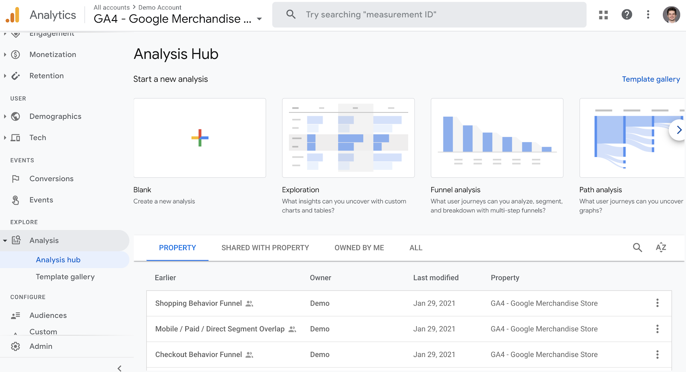This screenshot has height=372, width=686.
Task: Open the Template gallery link at top right
Action: pos(651,79)
